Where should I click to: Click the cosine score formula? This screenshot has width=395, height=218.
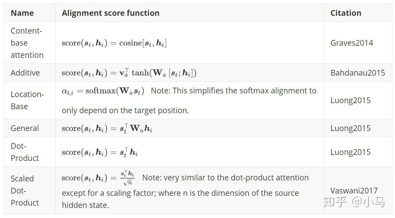coord(114,43)
